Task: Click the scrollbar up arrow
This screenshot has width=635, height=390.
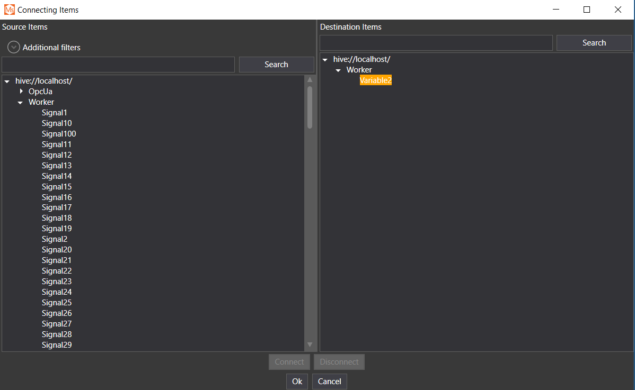Action: click(310, 80)
